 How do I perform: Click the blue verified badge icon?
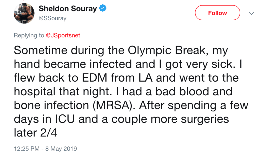103,9
